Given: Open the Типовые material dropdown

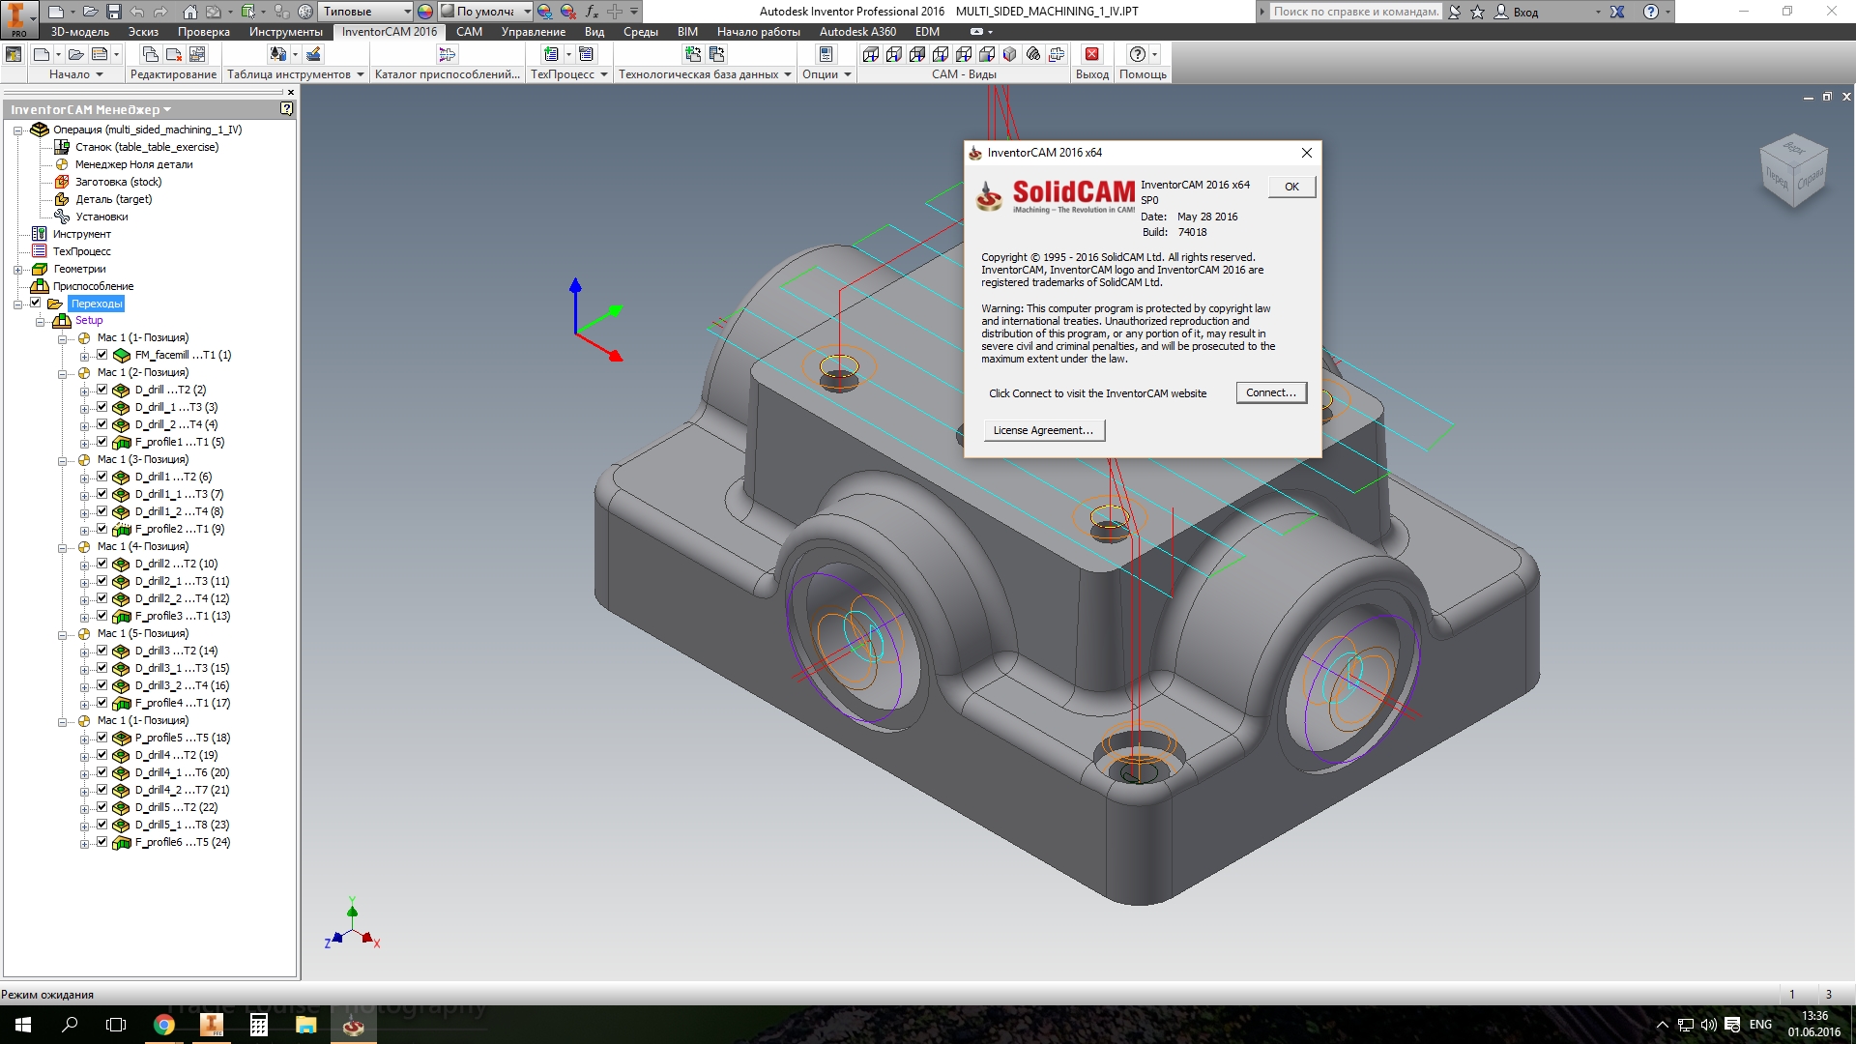Looking at the screenshot, I should 407,12.
